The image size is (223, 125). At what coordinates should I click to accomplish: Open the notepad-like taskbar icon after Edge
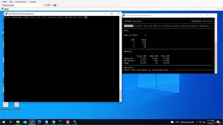pyautogui.click(x=46, y=122)
